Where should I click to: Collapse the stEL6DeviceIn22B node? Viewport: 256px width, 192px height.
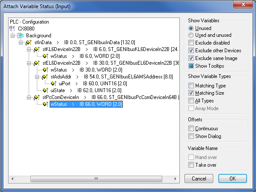click(x=29, y=63)
